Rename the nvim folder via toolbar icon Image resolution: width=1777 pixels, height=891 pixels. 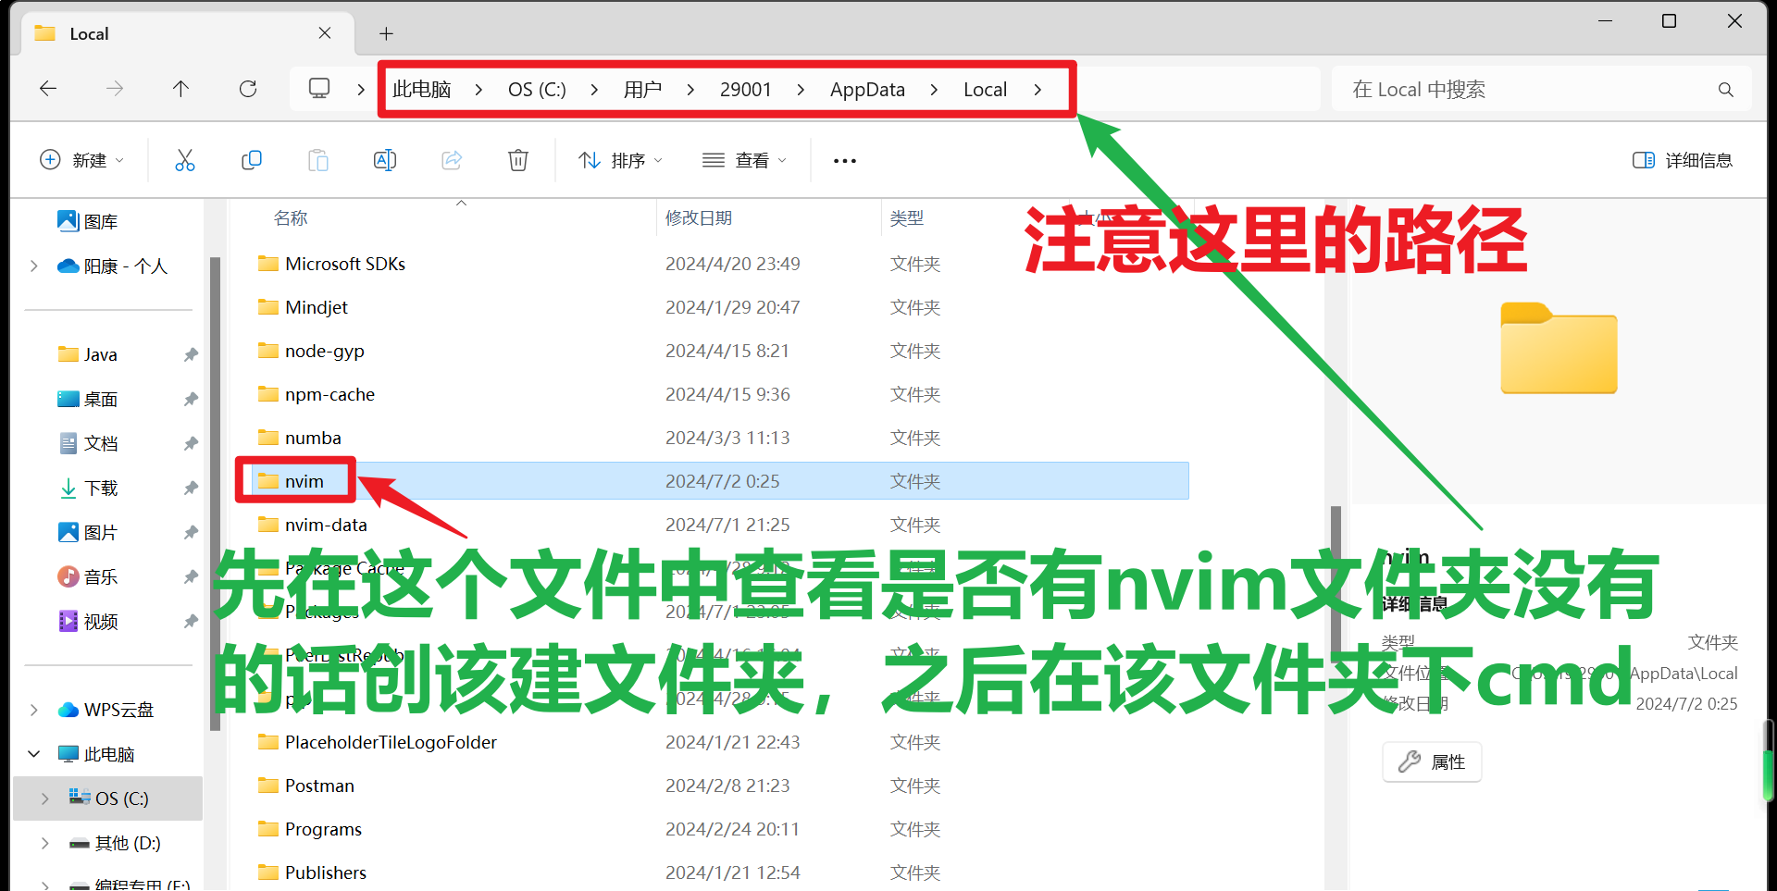(x=385, y=159)
